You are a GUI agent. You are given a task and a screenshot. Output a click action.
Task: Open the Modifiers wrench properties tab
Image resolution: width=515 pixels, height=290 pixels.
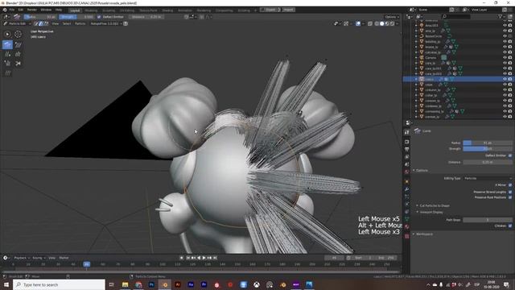coord(407,189)
